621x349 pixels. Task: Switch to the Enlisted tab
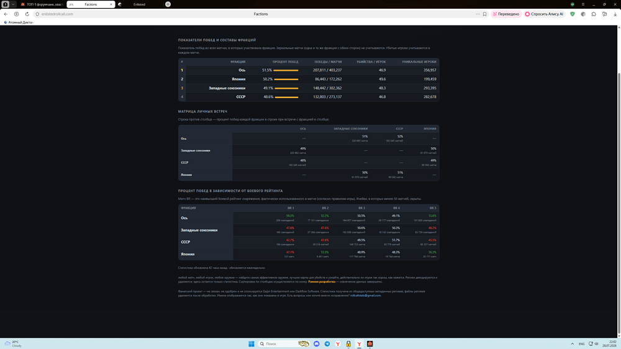139,4
